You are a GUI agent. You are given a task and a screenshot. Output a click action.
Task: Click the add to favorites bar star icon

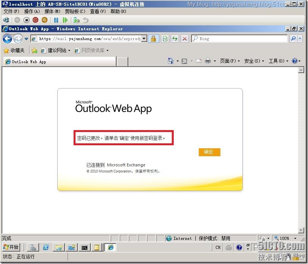35,51
